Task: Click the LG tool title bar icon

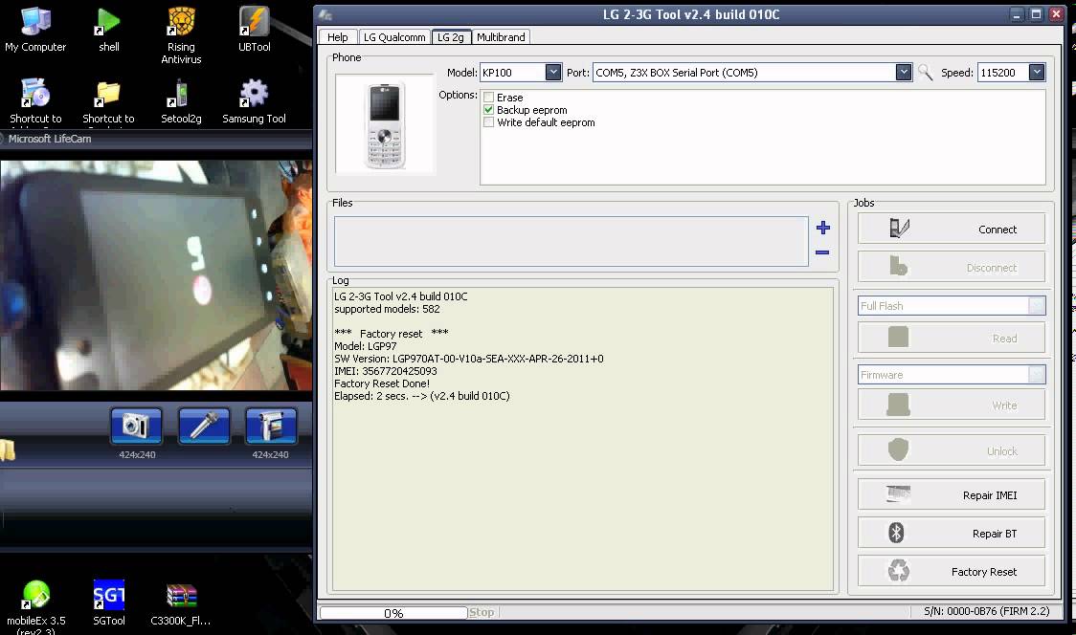Action: pyautogui.click(x=325, y=14)
